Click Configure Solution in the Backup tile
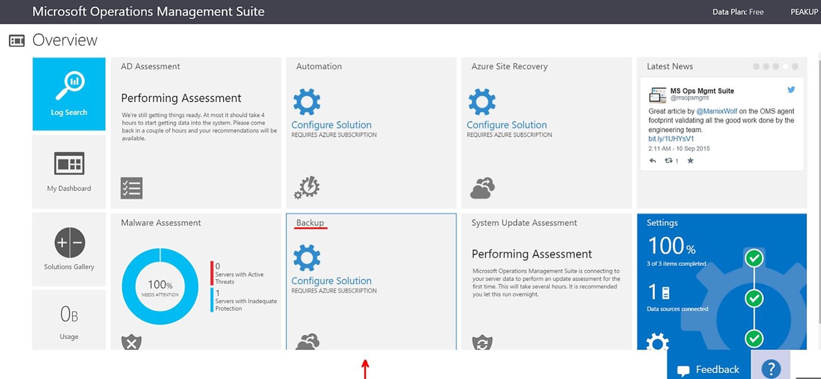This screenshot has width=821, height=379. click(332, 281)
